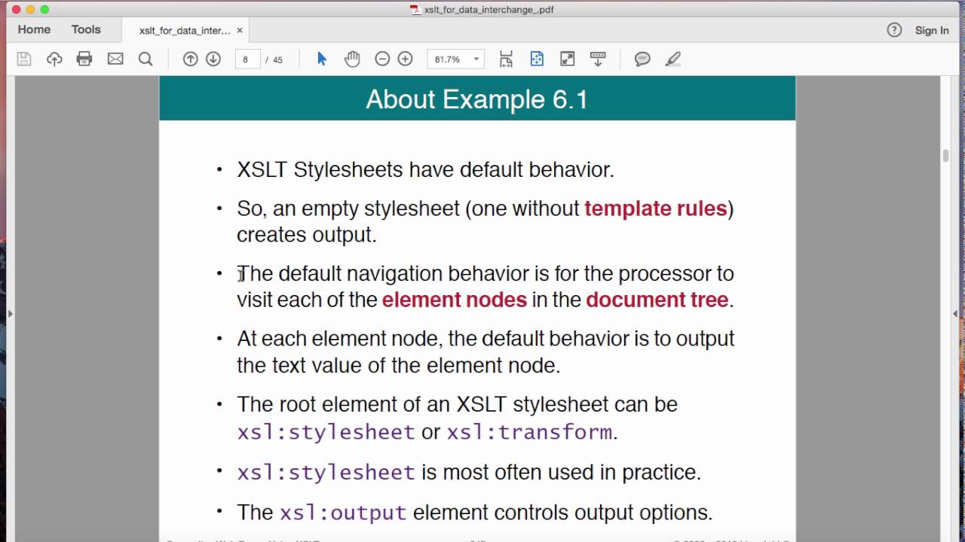Select the xslt_for_data_inter... document tab
Screen dimensions: 965x542
[x=185, y=30]
